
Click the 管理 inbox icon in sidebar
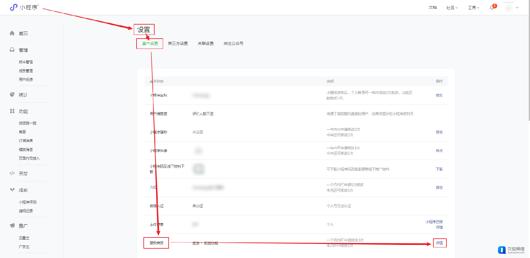pos(12,50)
